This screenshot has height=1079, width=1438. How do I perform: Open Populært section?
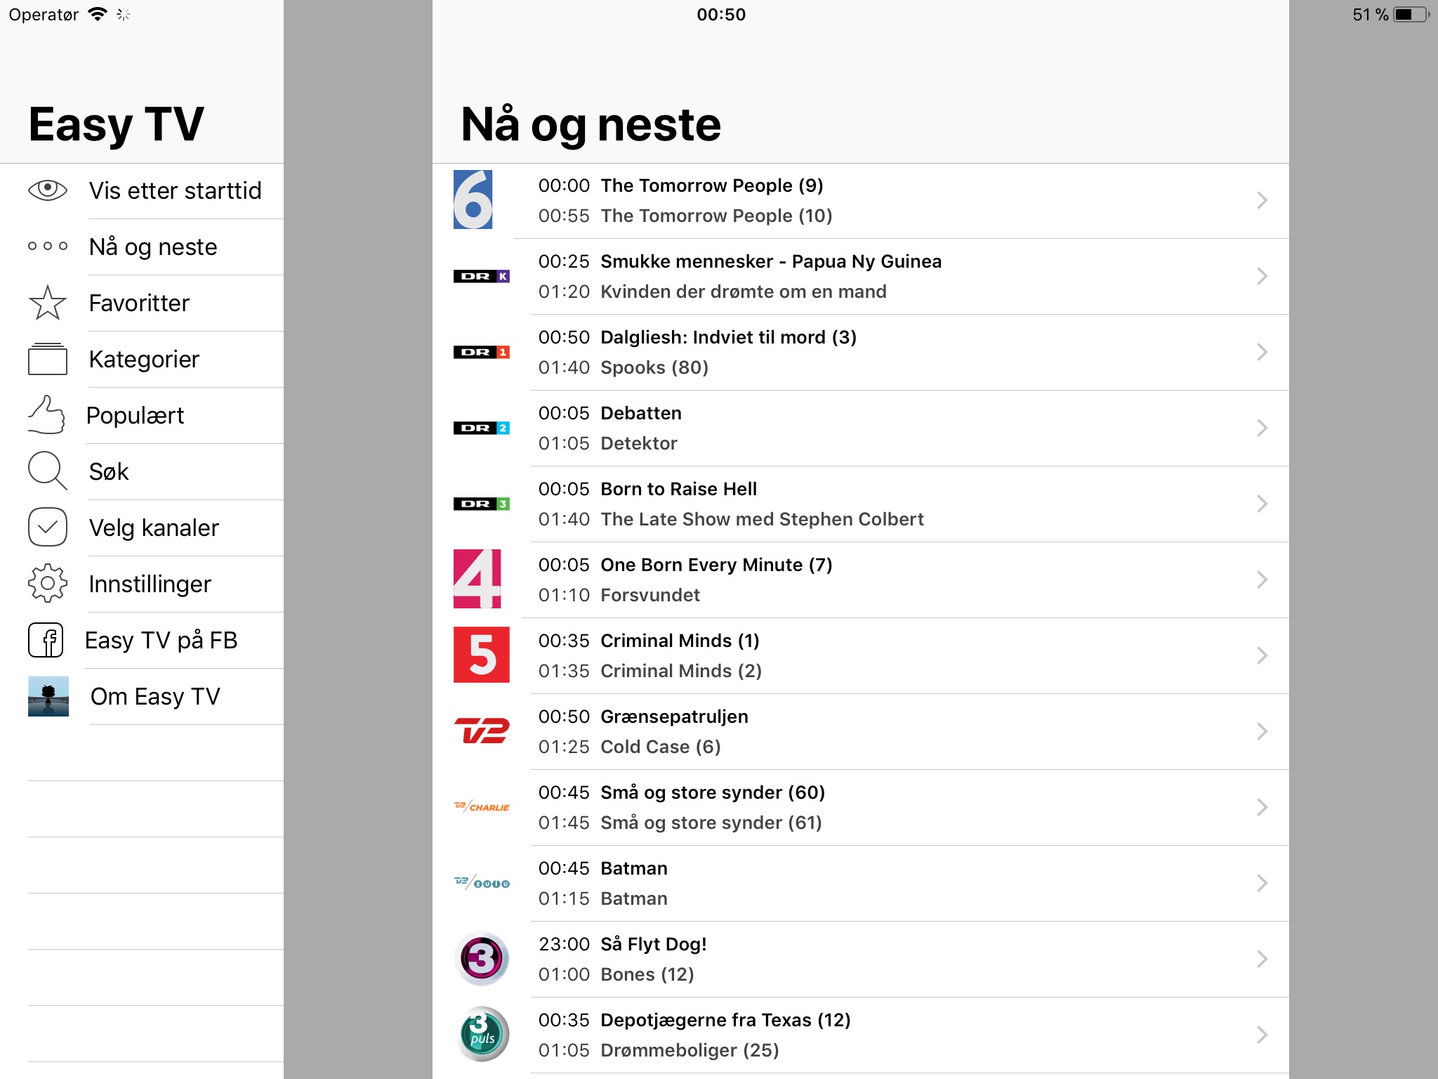(136, 415)
